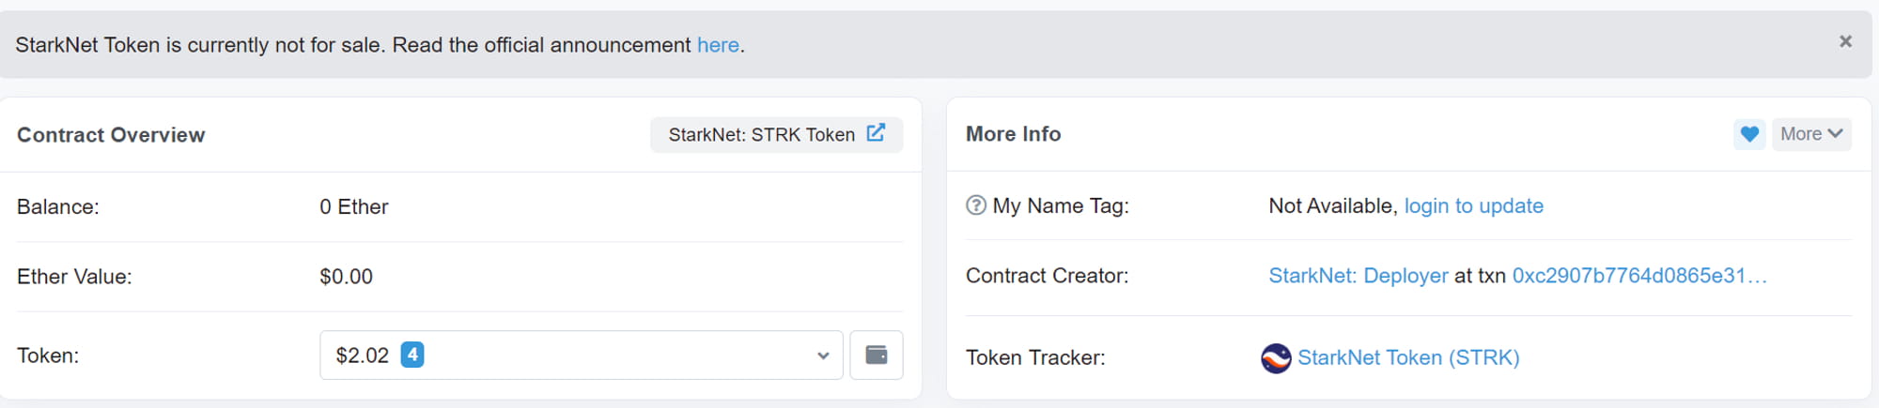Follow the 'login to update' link

[1473, 206]
